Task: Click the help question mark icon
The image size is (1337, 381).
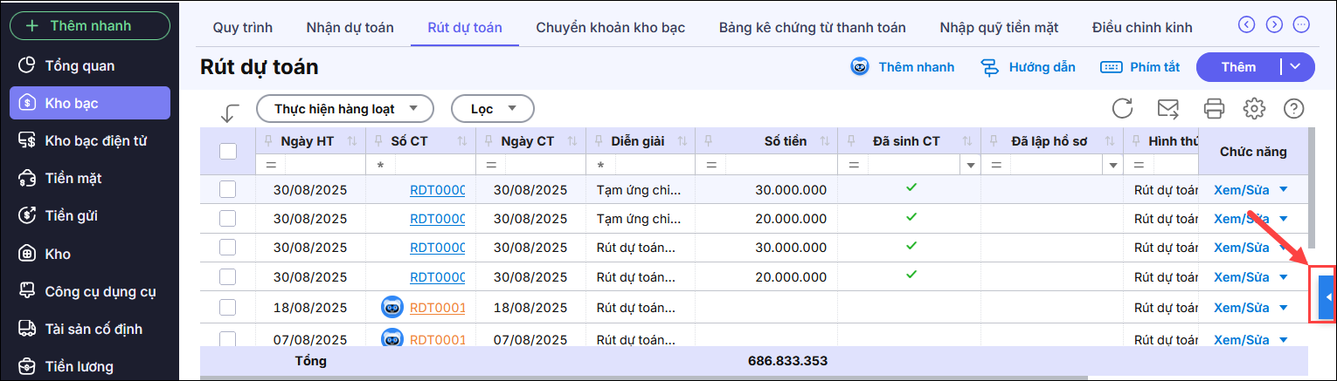Action: (x=1293, y=109)
